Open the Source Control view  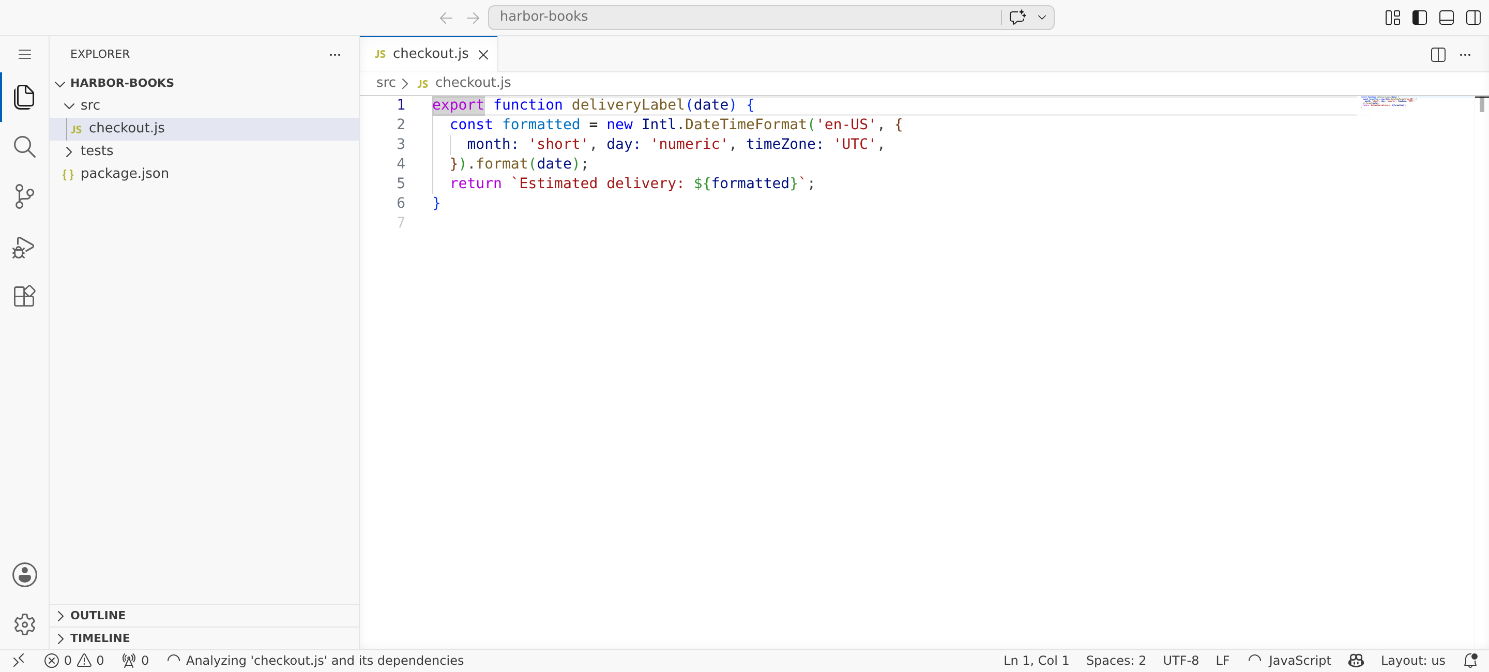(x=24, y=196)
